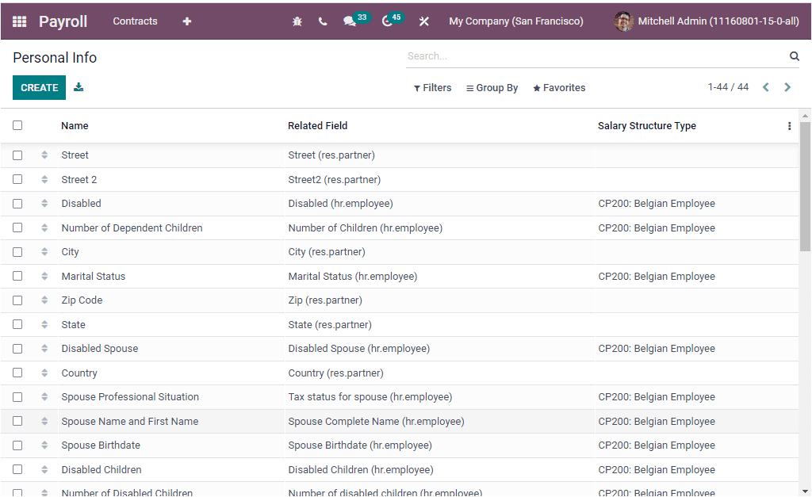Navigate to next page with right arrow

point(787,87)
